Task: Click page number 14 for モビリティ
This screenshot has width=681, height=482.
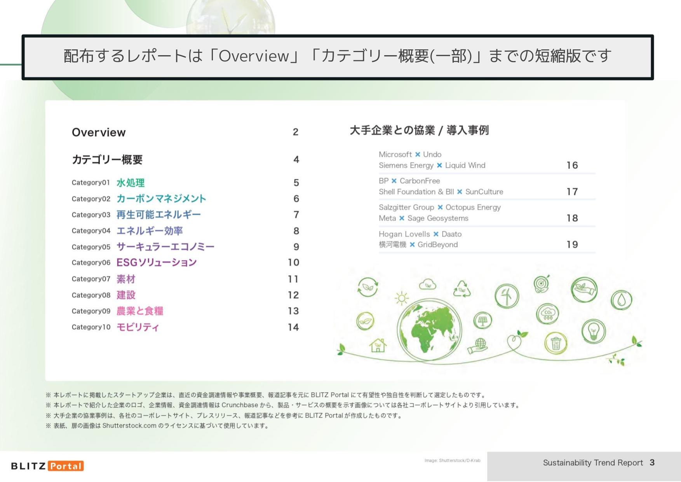Action: tap(293, 327)
